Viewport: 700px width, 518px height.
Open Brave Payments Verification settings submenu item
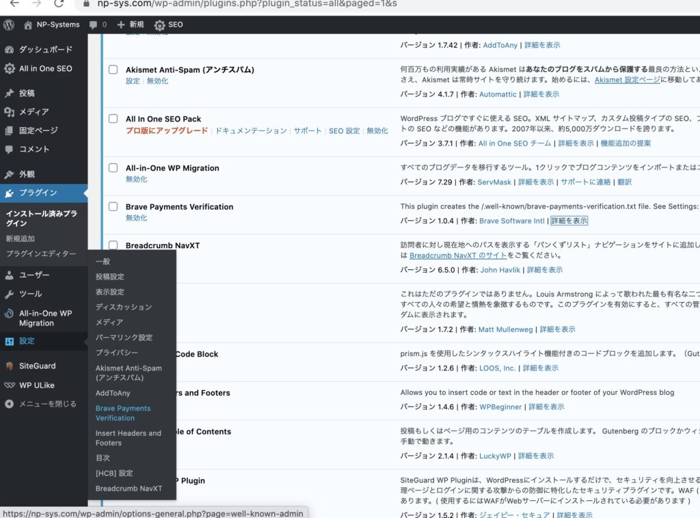[123, 413]
